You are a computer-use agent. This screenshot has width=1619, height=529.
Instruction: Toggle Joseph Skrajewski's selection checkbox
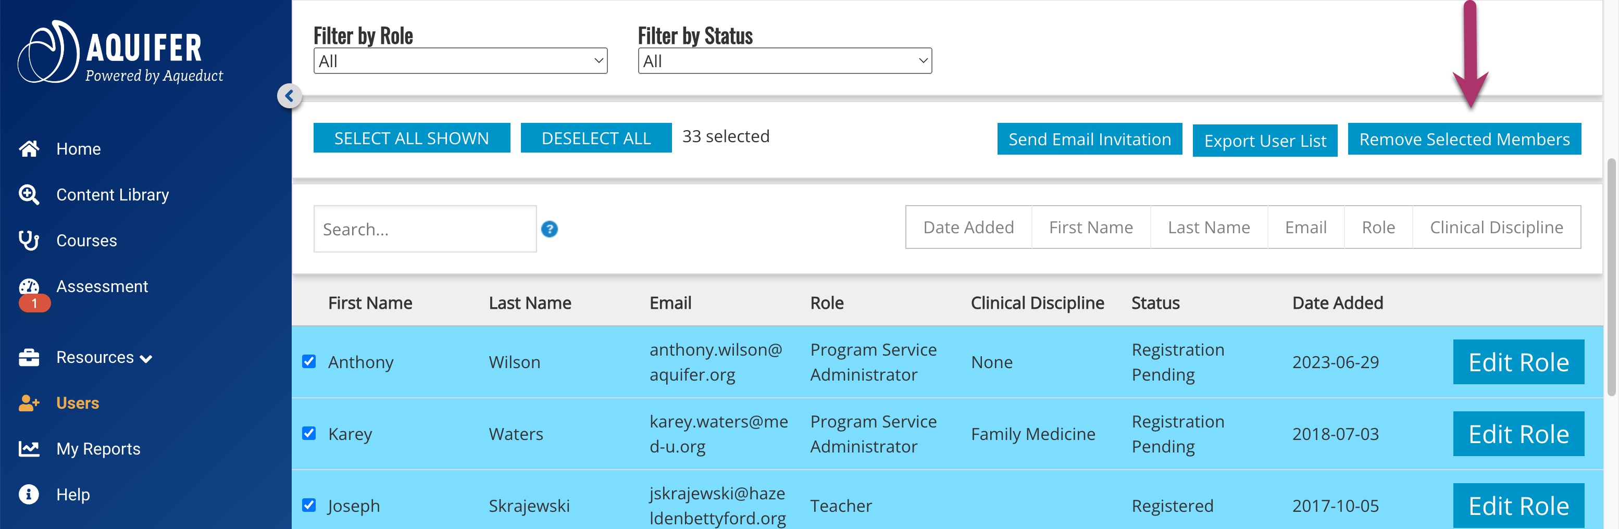(309, 505)
